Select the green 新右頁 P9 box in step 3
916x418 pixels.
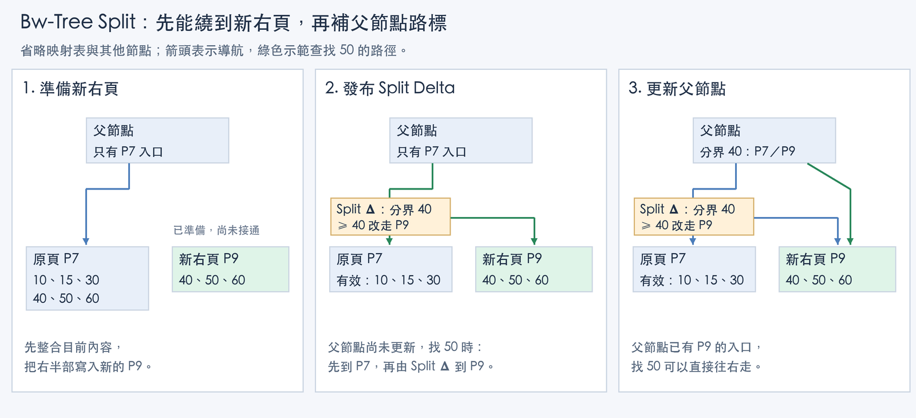click(x=838, y=269)
